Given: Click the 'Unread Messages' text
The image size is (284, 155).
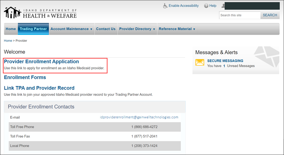Looking at the screenshot, I should click(x=241, y=66).
